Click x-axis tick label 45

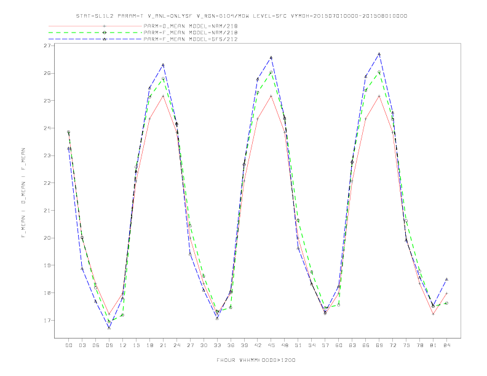click(x=271, y=345)
